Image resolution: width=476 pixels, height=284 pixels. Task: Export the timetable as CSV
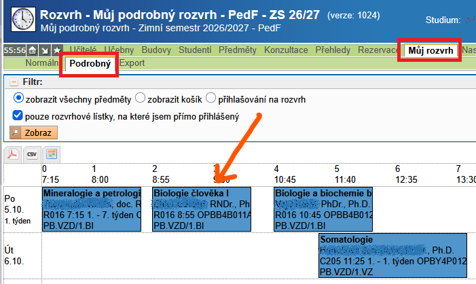(x=32, y=154)
